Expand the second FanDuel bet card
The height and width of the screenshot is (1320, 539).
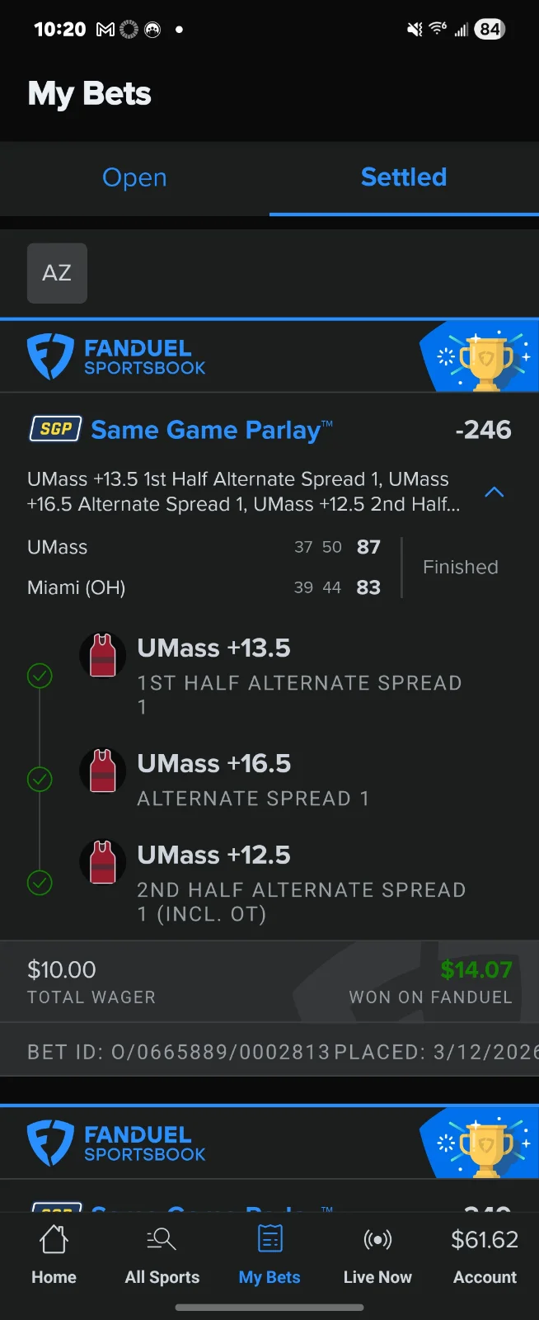269,1143
